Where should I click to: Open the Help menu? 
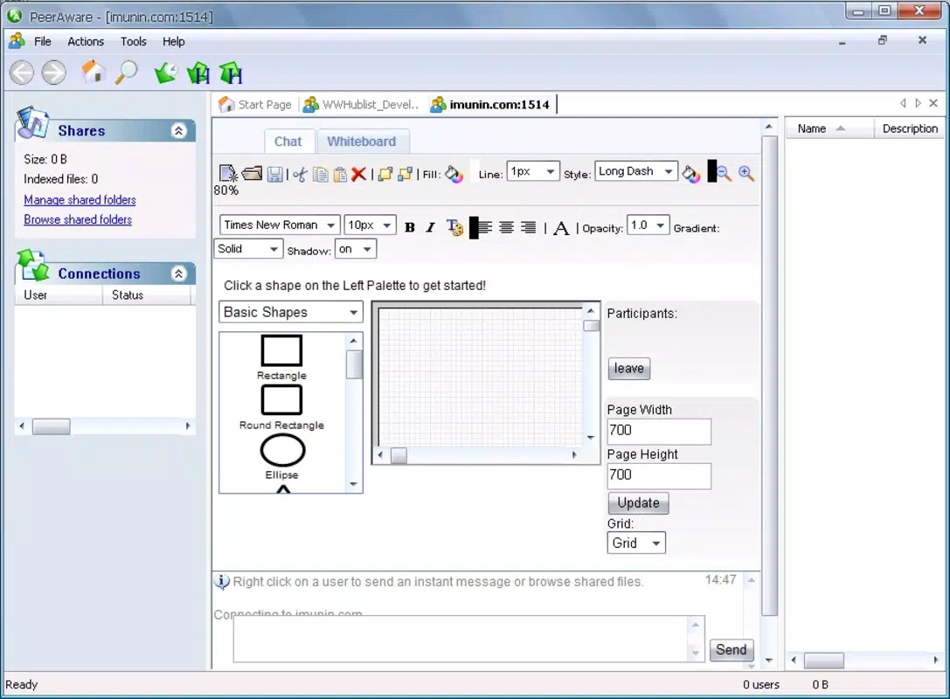pos(173,41)
